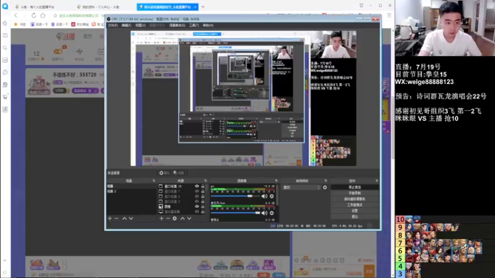Open search icon in browser sidebar
The height and width of the screenshot is (278, 495).
click(5, 48)
